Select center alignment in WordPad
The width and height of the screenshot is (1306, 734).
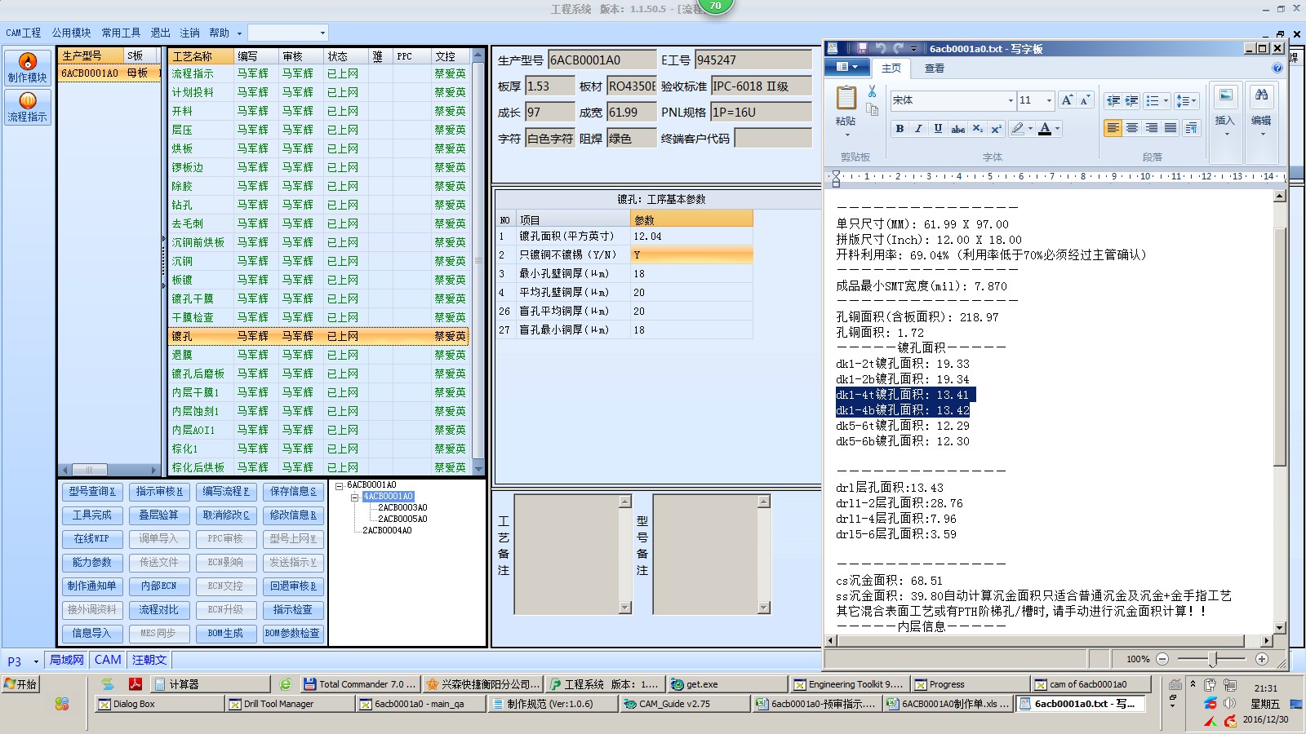click(1132, 128)
